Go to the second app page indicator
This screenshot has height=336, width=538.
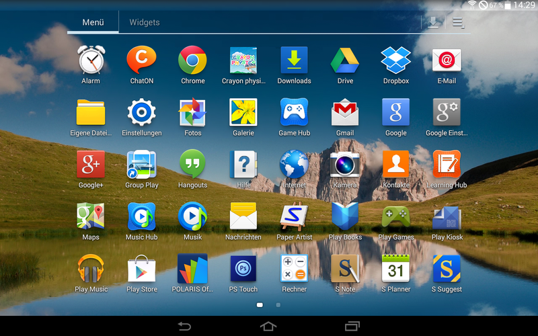278,304
